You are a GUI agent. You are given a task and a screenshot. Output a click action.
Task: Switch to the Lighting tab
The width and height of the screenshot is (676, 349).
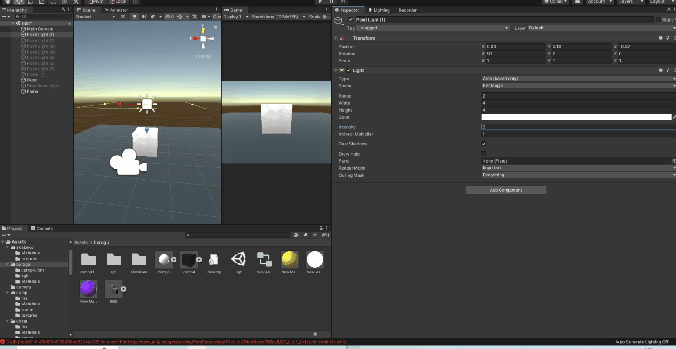379,10
